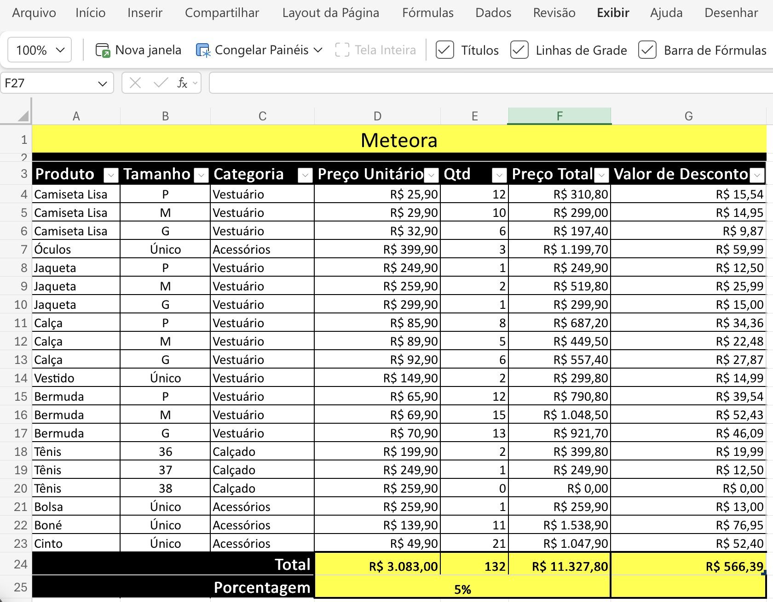The image size is (773, 602).
Task: Click the Congelar Painéis freeze icon
Action: [203, 50]
